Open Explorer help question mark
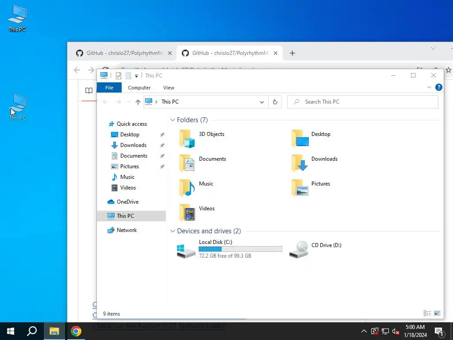Viewport: 453px width, 340px height. click(x=438, y=87)
